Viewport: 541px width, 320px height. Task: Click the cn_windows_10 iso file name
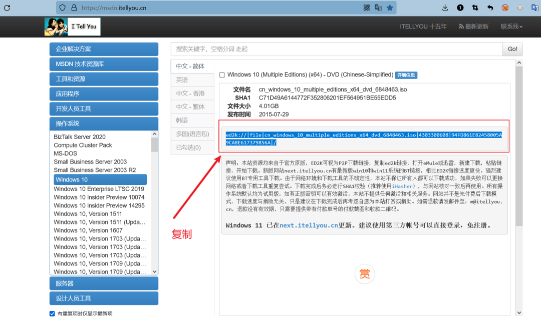tap(333, 89)
